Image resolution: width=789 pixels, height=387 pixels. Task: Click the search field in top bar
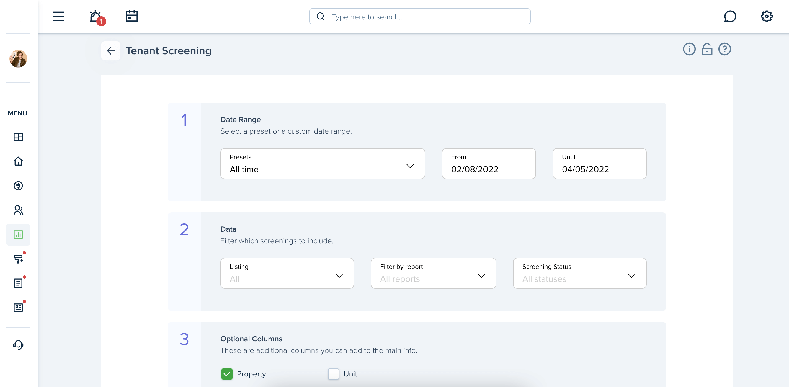(420, 17)
